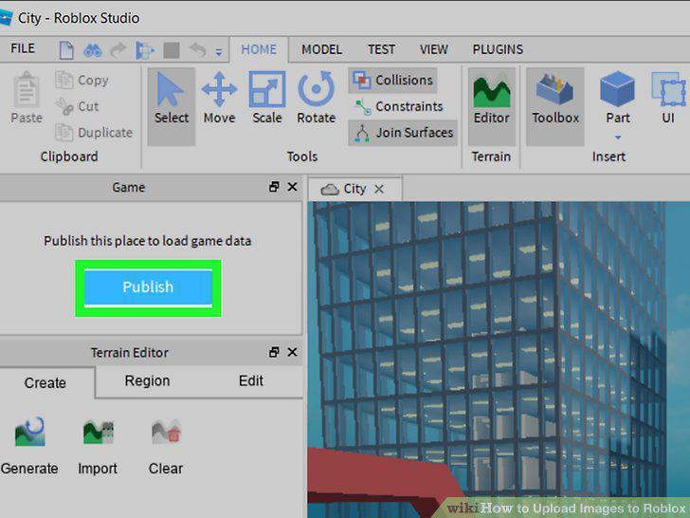
Task: Close the Game panel
Action: point(292,187)
